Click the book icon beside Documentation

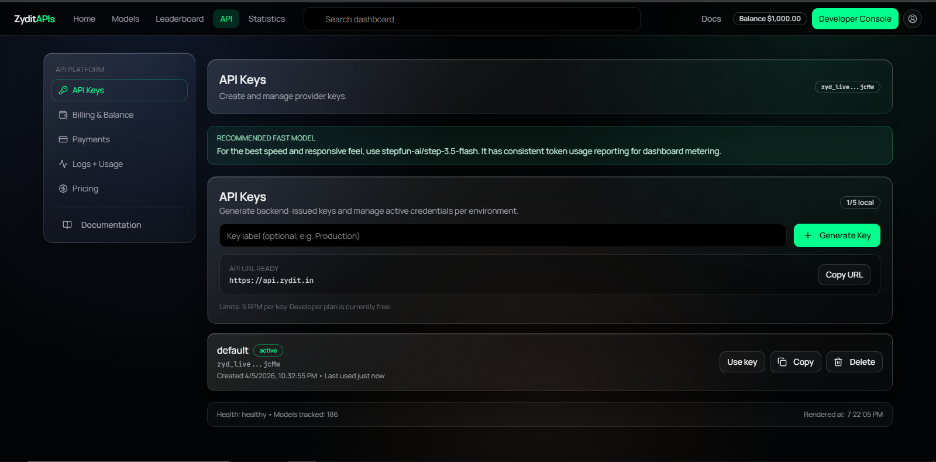[x=67, y=225]
